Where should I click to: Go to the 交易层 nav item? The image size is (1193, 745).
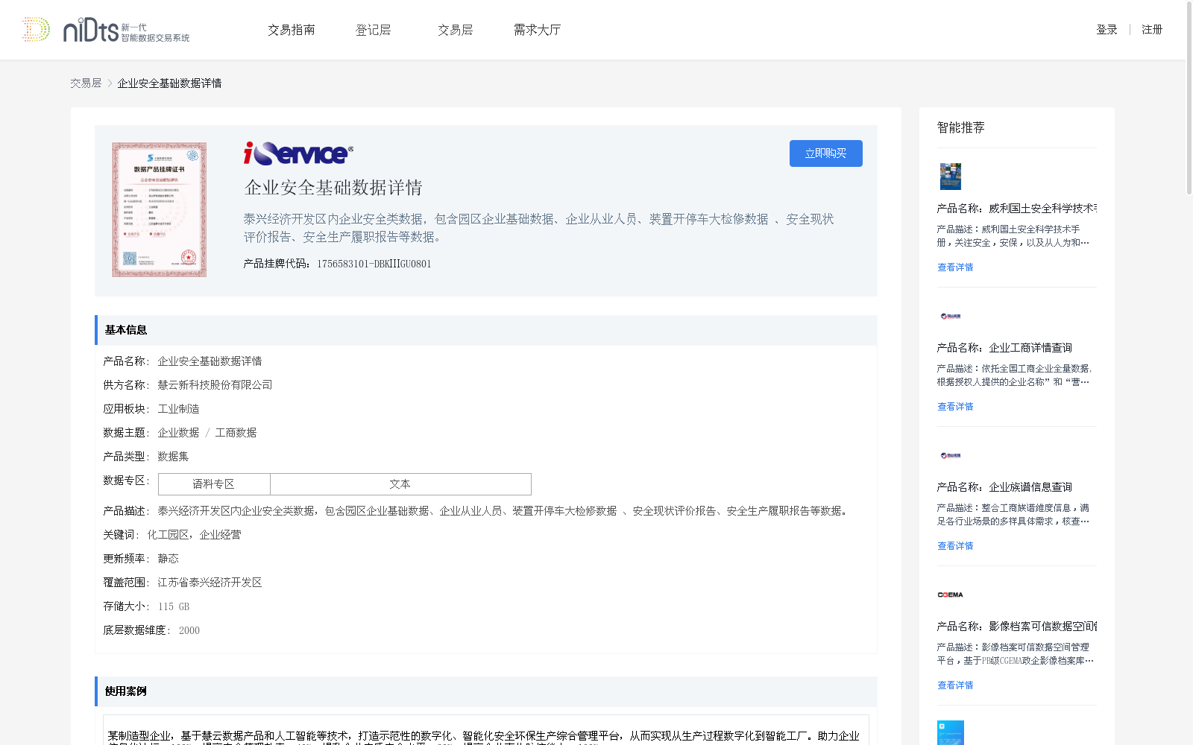click(456, 30)
